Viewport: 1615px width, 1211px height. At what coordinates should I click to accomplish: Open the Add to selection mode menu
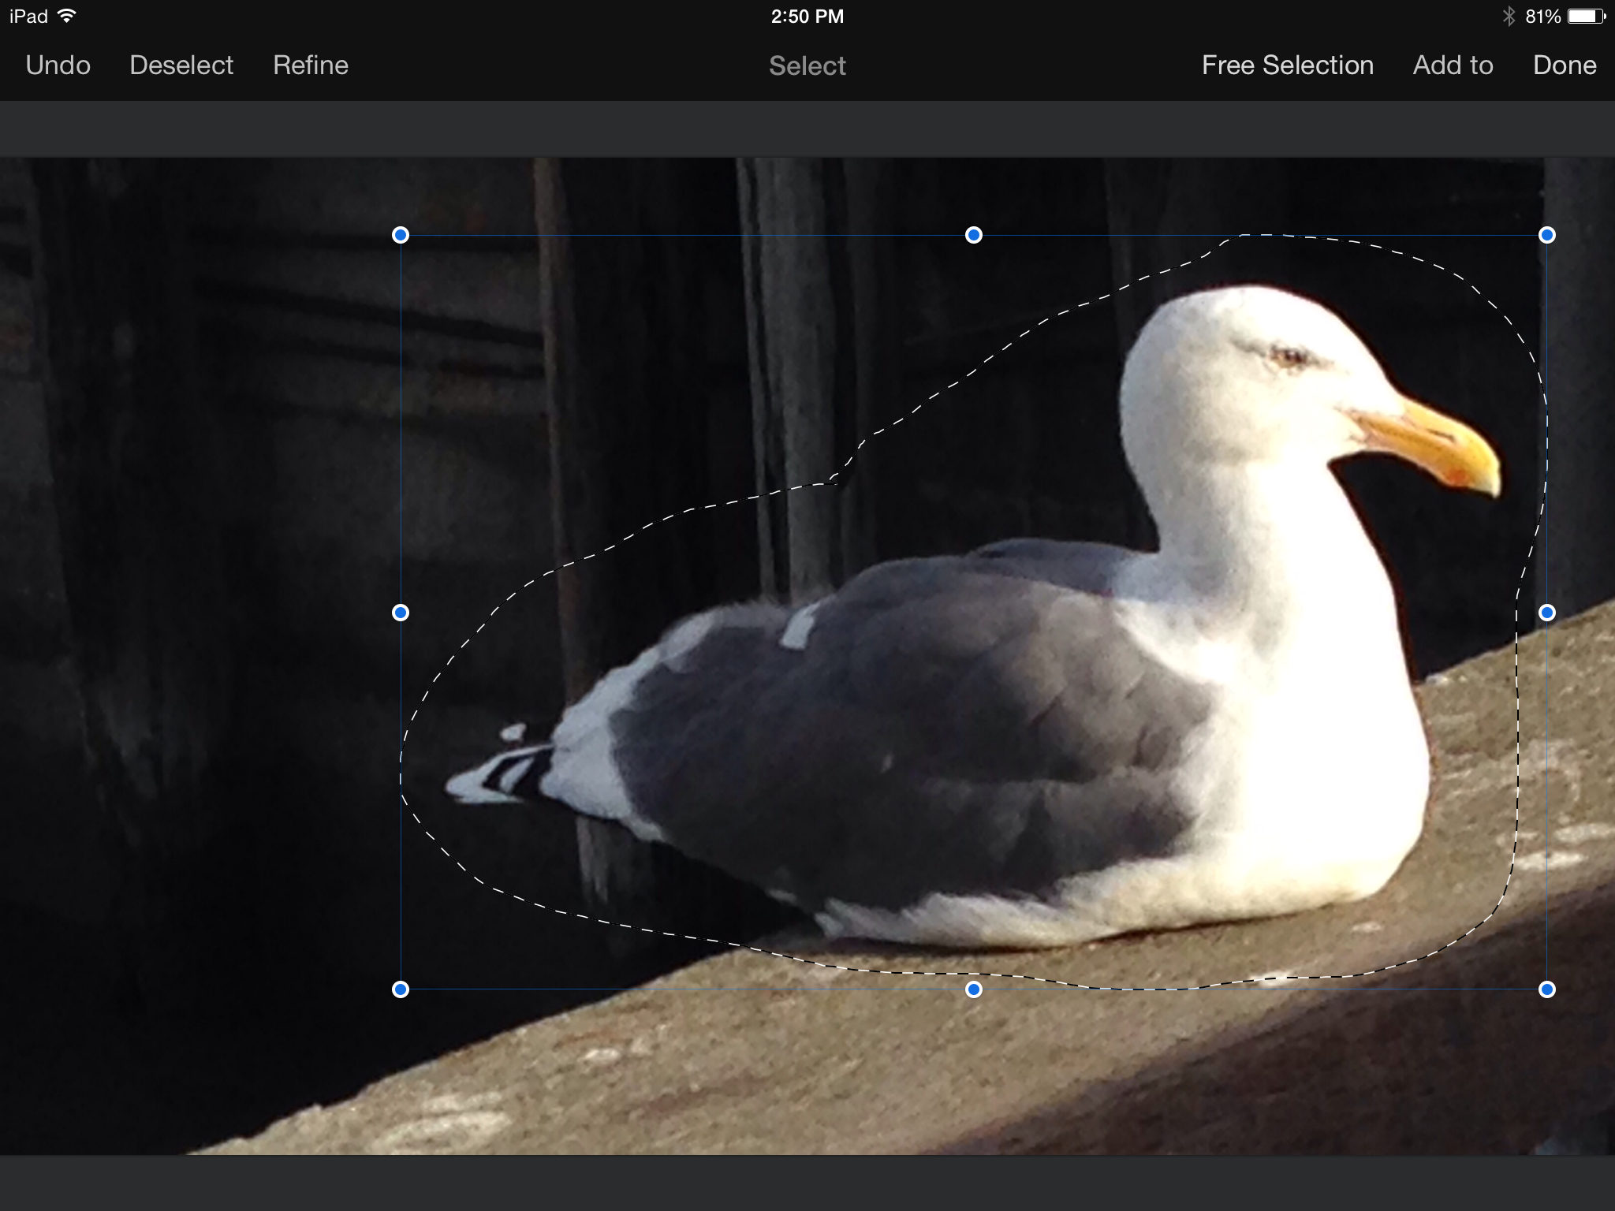tap(1453, 65)
